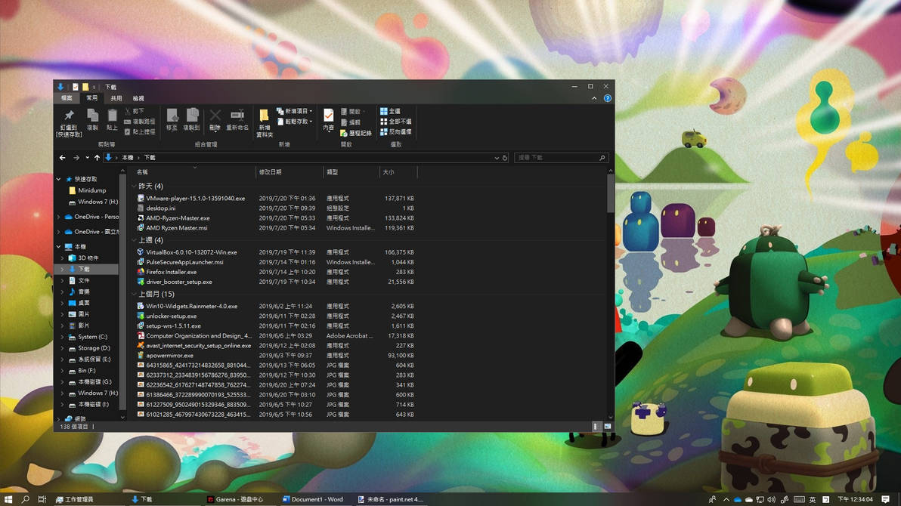901x506 pixels.
Task: Collapse the 上週 (4) group
Action: tap(135, 240)
